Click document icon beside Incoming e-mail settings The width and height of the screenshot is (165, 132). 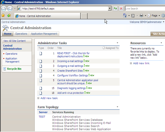click(41, 61)
